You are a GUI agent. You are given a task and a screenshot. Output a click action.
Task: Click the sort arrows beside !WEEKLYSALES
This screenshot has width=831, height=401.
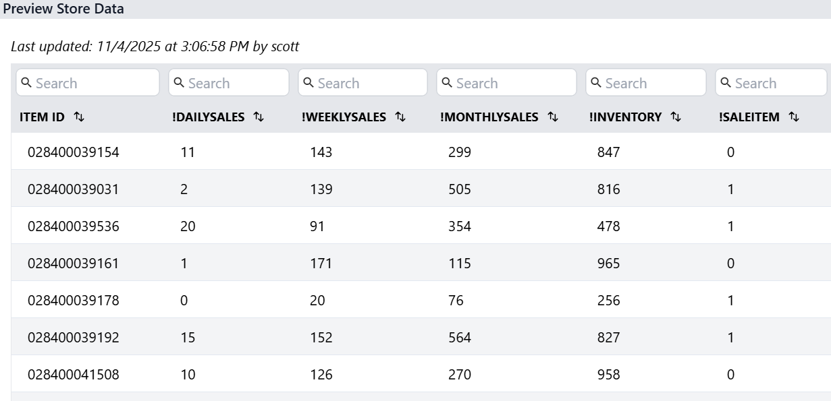[x=400, y=117]
